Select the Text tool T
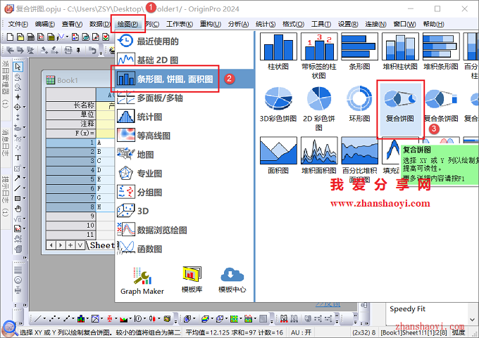 tap(18, 158)
